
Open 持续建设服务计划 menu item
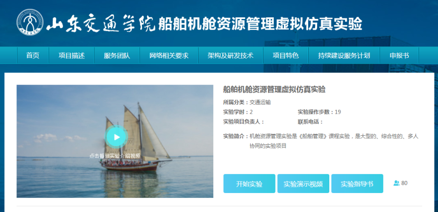(344, 55)
